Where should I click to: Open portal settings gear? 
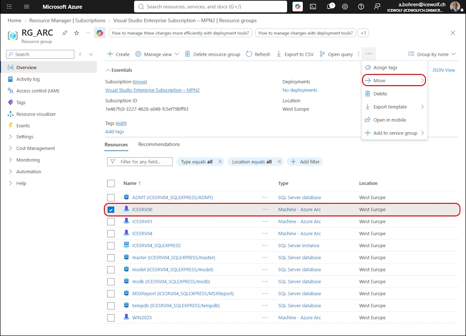tap(345, 7)
